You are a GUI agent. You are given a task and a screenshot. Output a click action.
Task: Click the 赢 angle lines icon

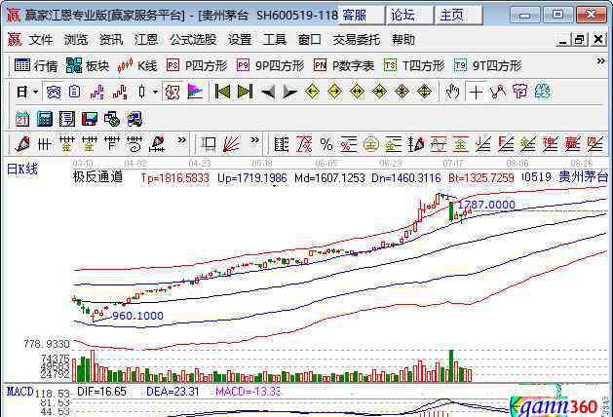572,144
